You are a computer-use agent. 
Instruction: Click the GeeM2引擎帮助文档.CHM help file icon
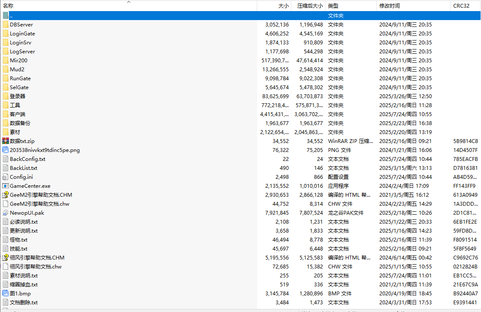click(6, 195)
